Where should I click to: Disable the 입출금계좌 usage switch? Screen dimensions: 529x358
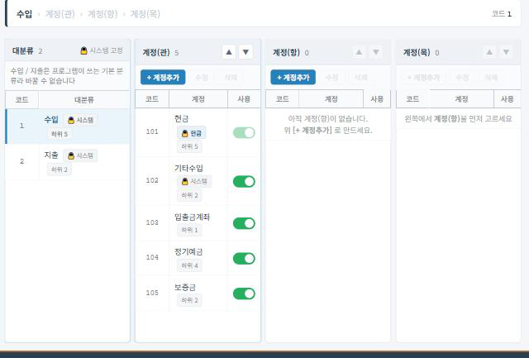click(244, 223)
